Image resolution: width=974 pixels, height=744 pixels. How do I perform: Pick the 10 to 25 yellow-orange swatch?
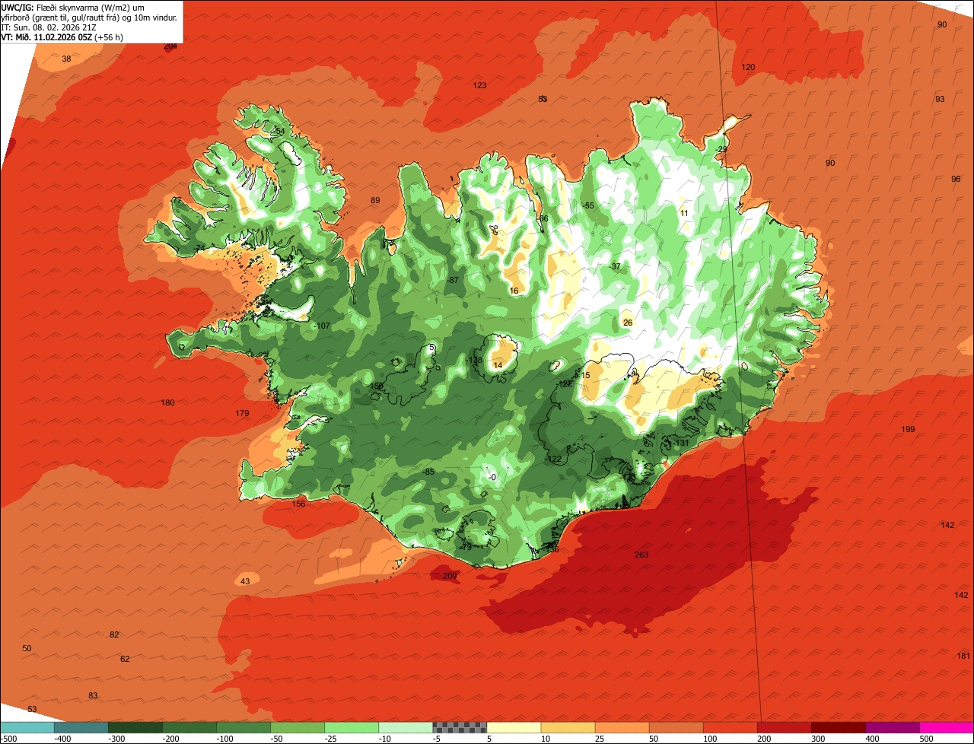click(568, 727)
